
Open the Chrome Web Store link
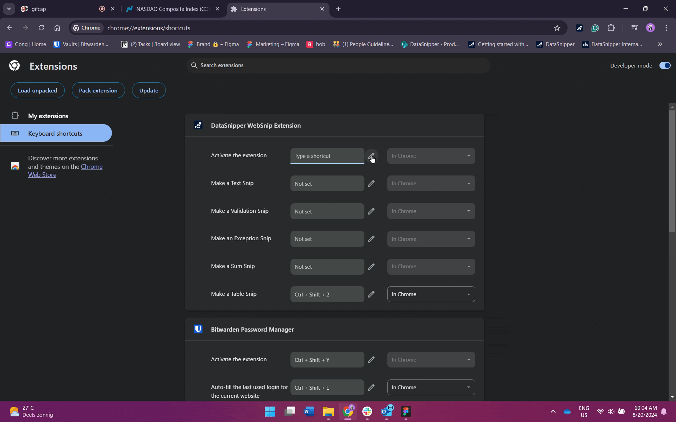[x=92, y=167]
